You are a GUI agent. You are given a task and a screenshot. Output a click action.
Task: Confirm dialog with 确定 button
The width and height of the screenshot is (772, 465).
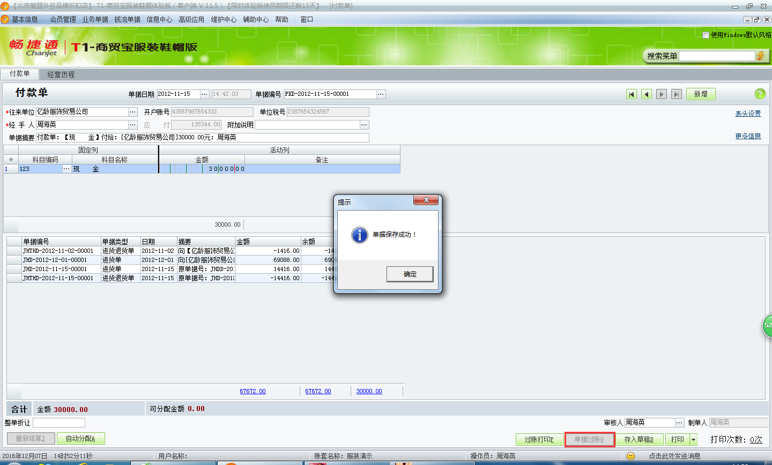tap(410, 274)
